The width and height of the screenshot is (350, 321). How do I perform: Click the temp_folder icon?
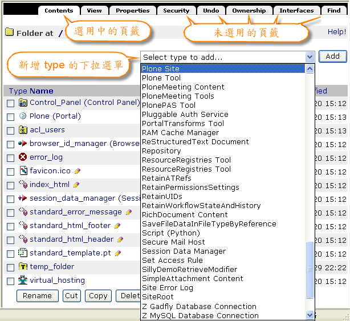pos(23,266)
